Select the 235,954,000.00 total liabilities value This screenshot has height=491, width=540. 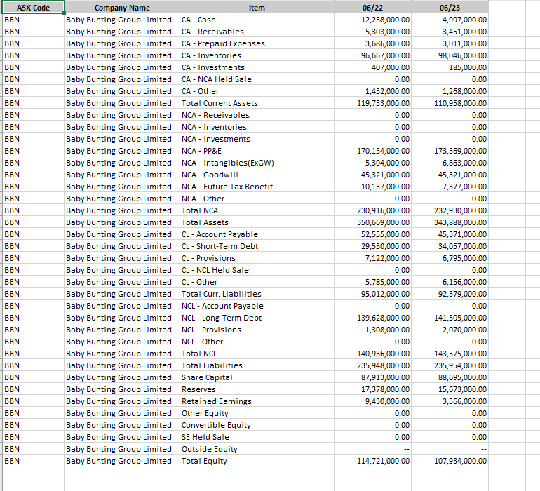450,365
